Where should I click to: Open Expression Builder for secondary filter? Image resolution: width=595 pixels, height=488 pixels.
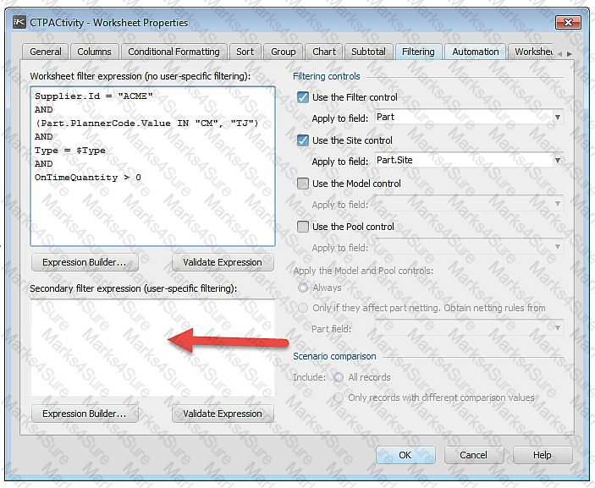[x=85, y=414]
